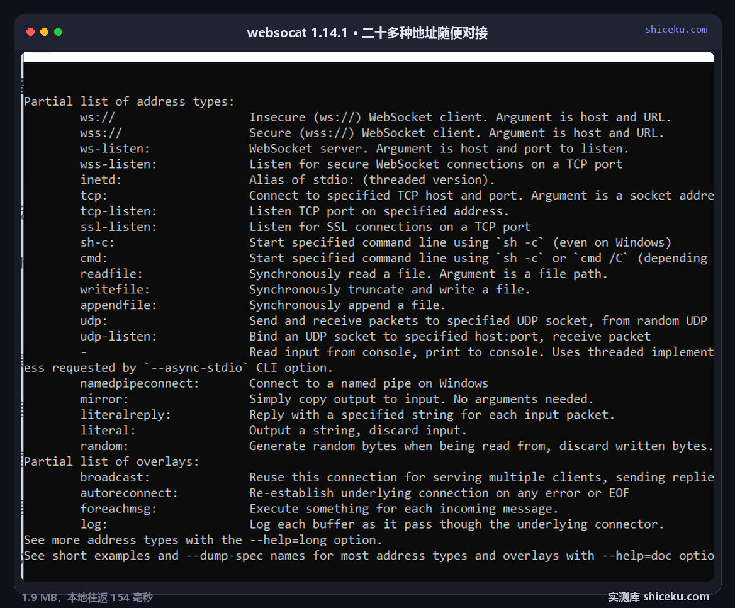
Task: Click the 'ws://' address type
Action: [x=97, y=117]
